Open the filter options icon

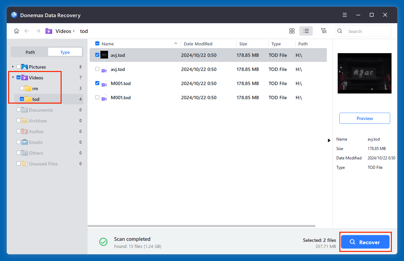point(324,31)
